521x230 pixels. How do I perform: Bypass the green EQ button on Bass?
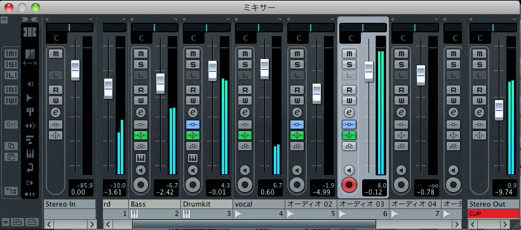pos(141,135)
